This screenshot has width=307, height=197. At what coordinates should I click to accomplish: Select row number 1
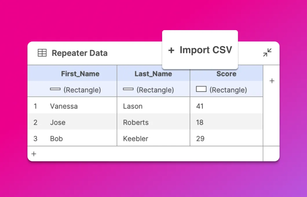35,106
